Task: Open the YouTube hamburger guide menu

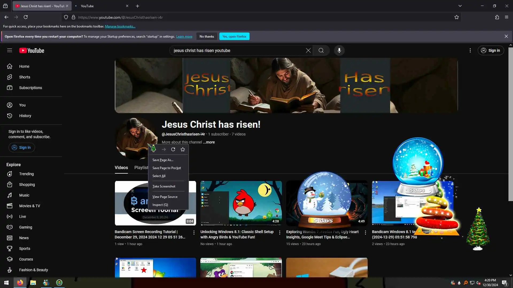Action: point(10,50)
